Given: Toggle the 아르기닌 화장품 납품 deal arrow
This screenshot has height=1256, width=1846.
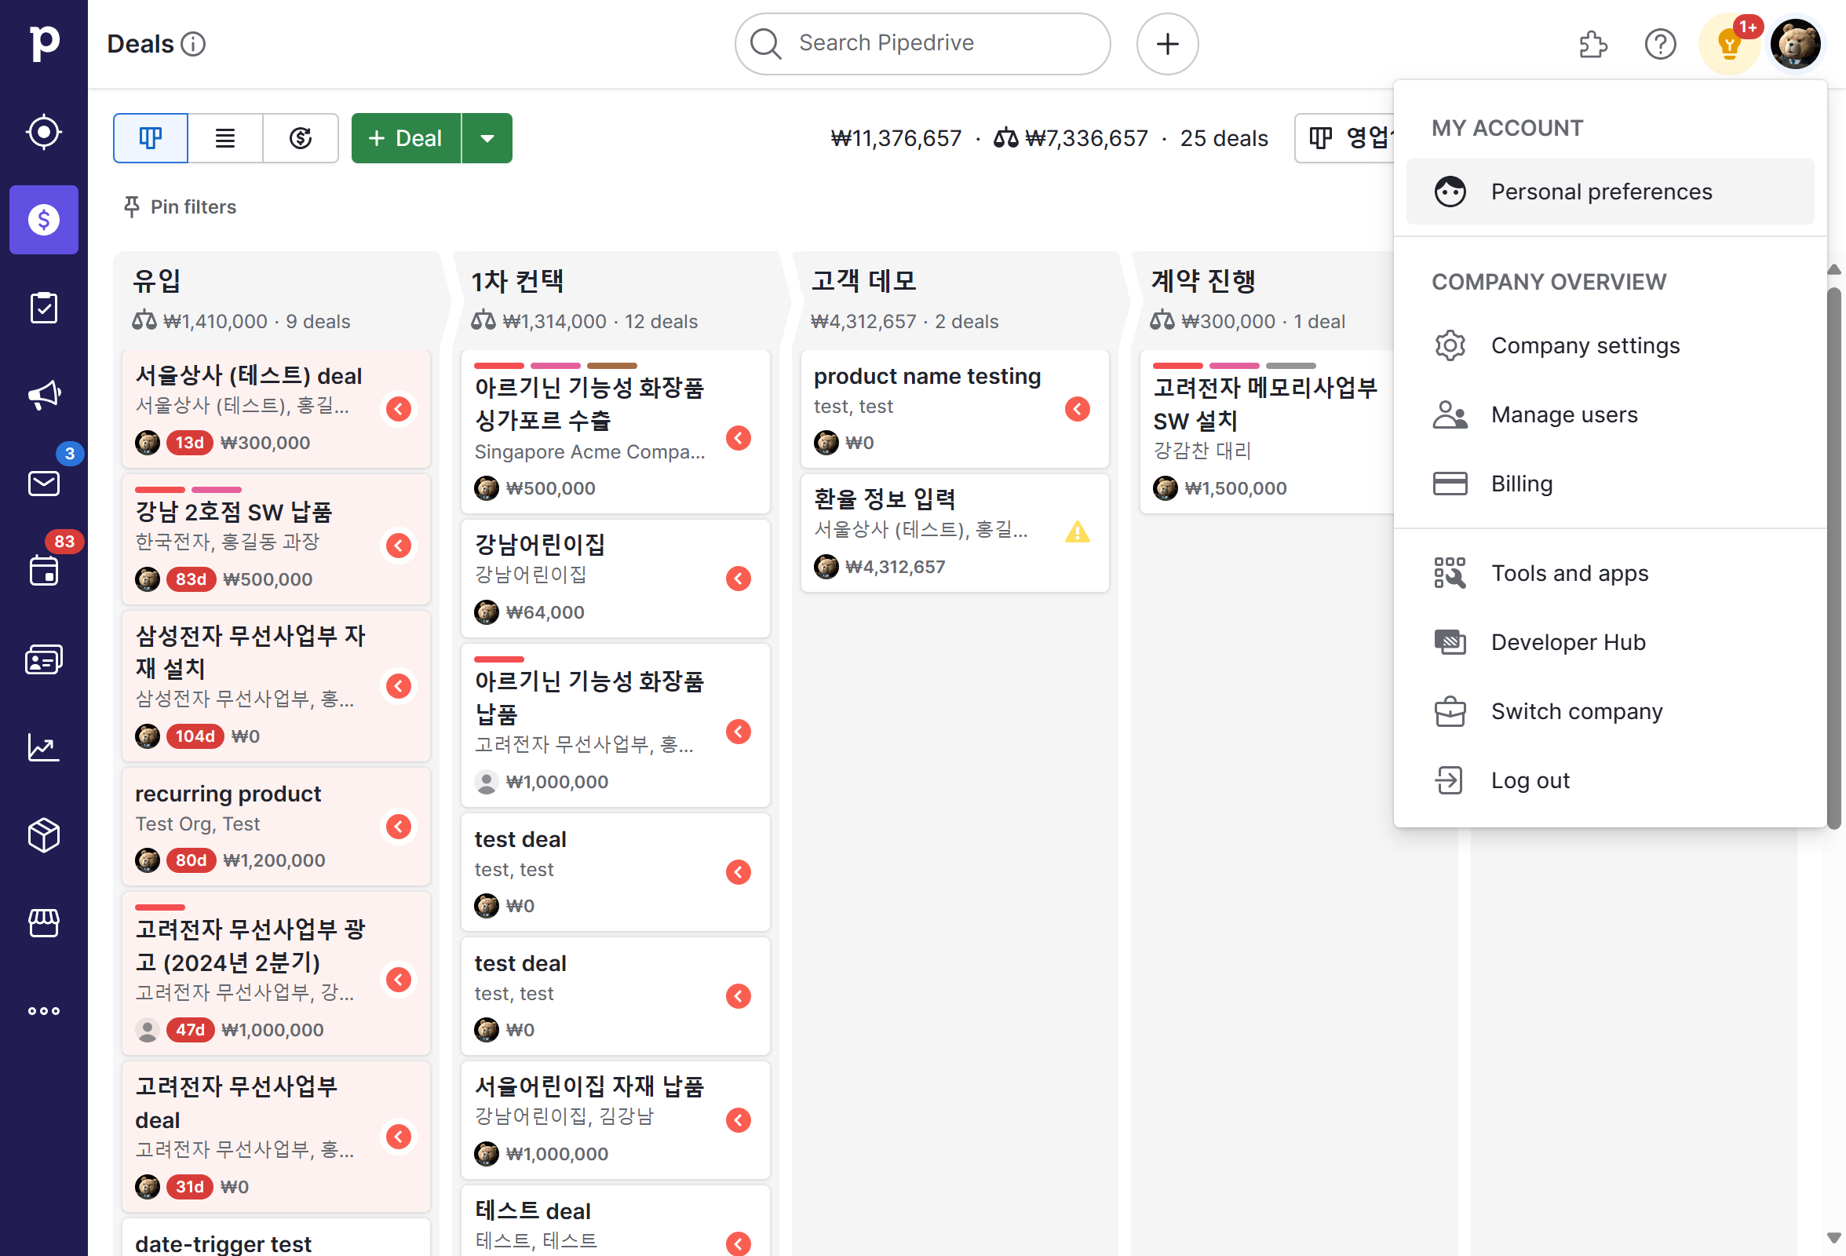Looking at the screenshot, I should coord(739,732).
